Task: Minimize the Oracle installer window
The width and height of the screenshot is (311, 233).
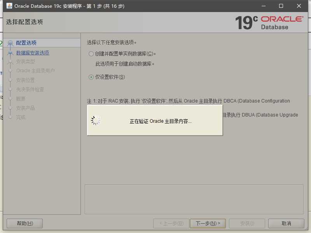Action: pyautogui.click(x=264, y=6)
